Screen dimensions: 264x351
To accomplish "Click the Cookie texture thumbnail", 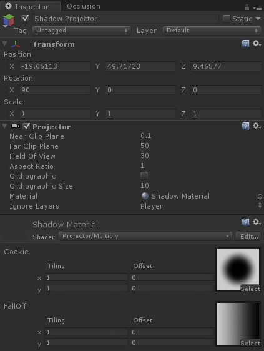I will click(x=238, y=269).
